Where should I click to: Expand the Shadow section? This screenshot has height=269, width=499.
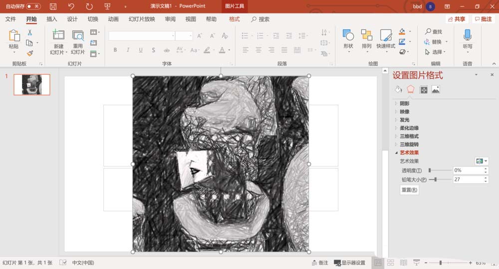tap(404, 103)
